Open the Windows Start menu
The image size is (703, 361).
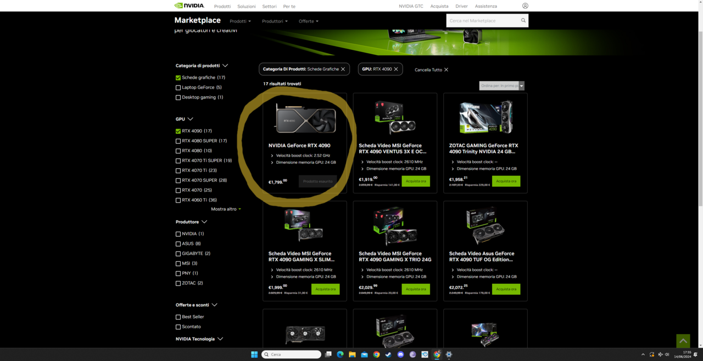[x=254, y=354]
